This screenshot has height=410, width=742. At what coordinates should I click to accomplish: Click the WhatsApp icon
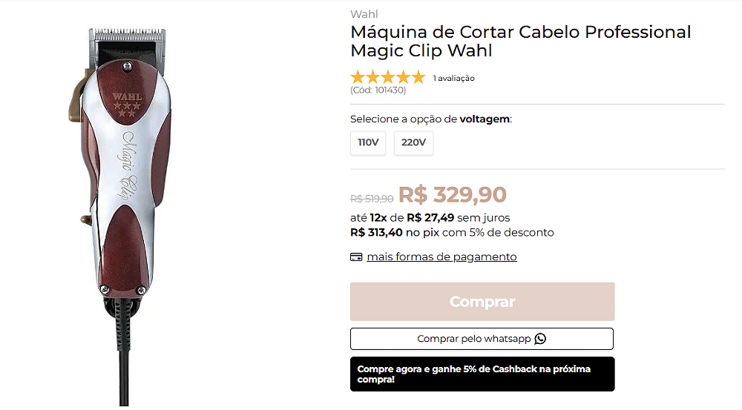tap(540, 339)
